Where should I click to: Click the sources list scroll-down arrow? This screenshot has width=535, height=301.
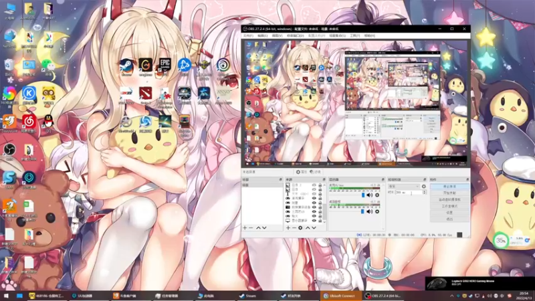point(324,222)
